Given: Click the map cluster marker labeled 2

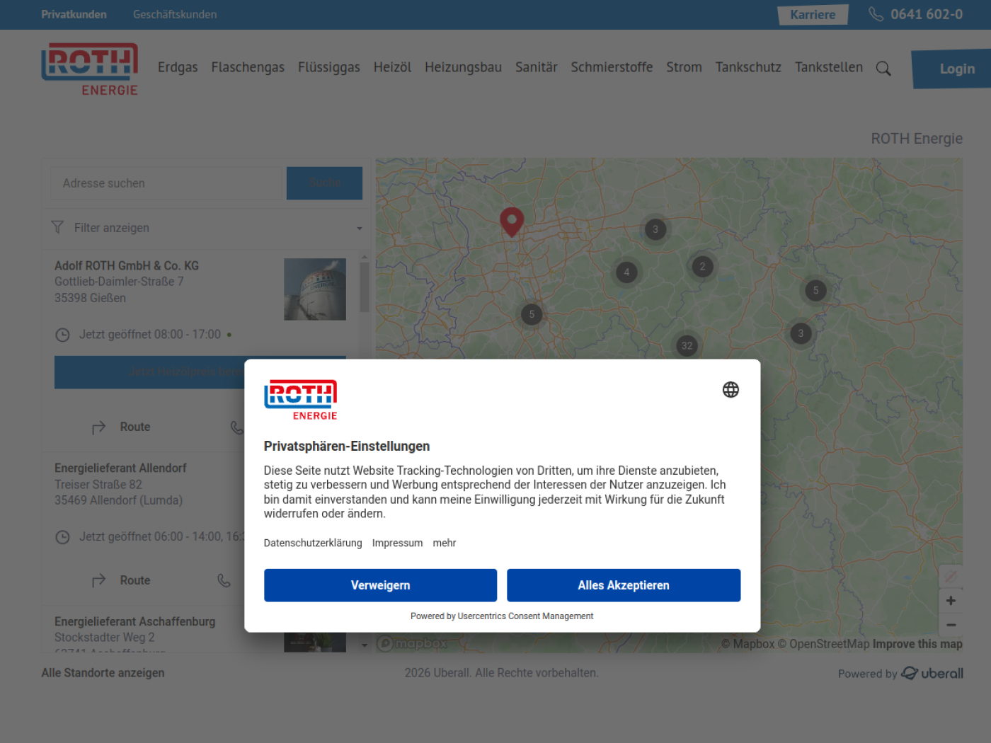Looking at the screenshot, I should (x=702, y=267).
